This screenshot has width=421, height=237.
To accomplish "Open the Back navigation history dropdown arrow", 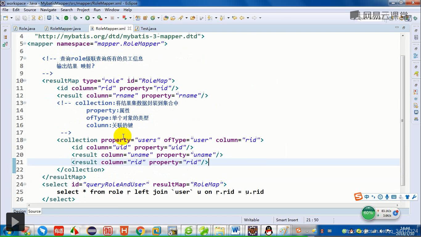I will 248,18.
